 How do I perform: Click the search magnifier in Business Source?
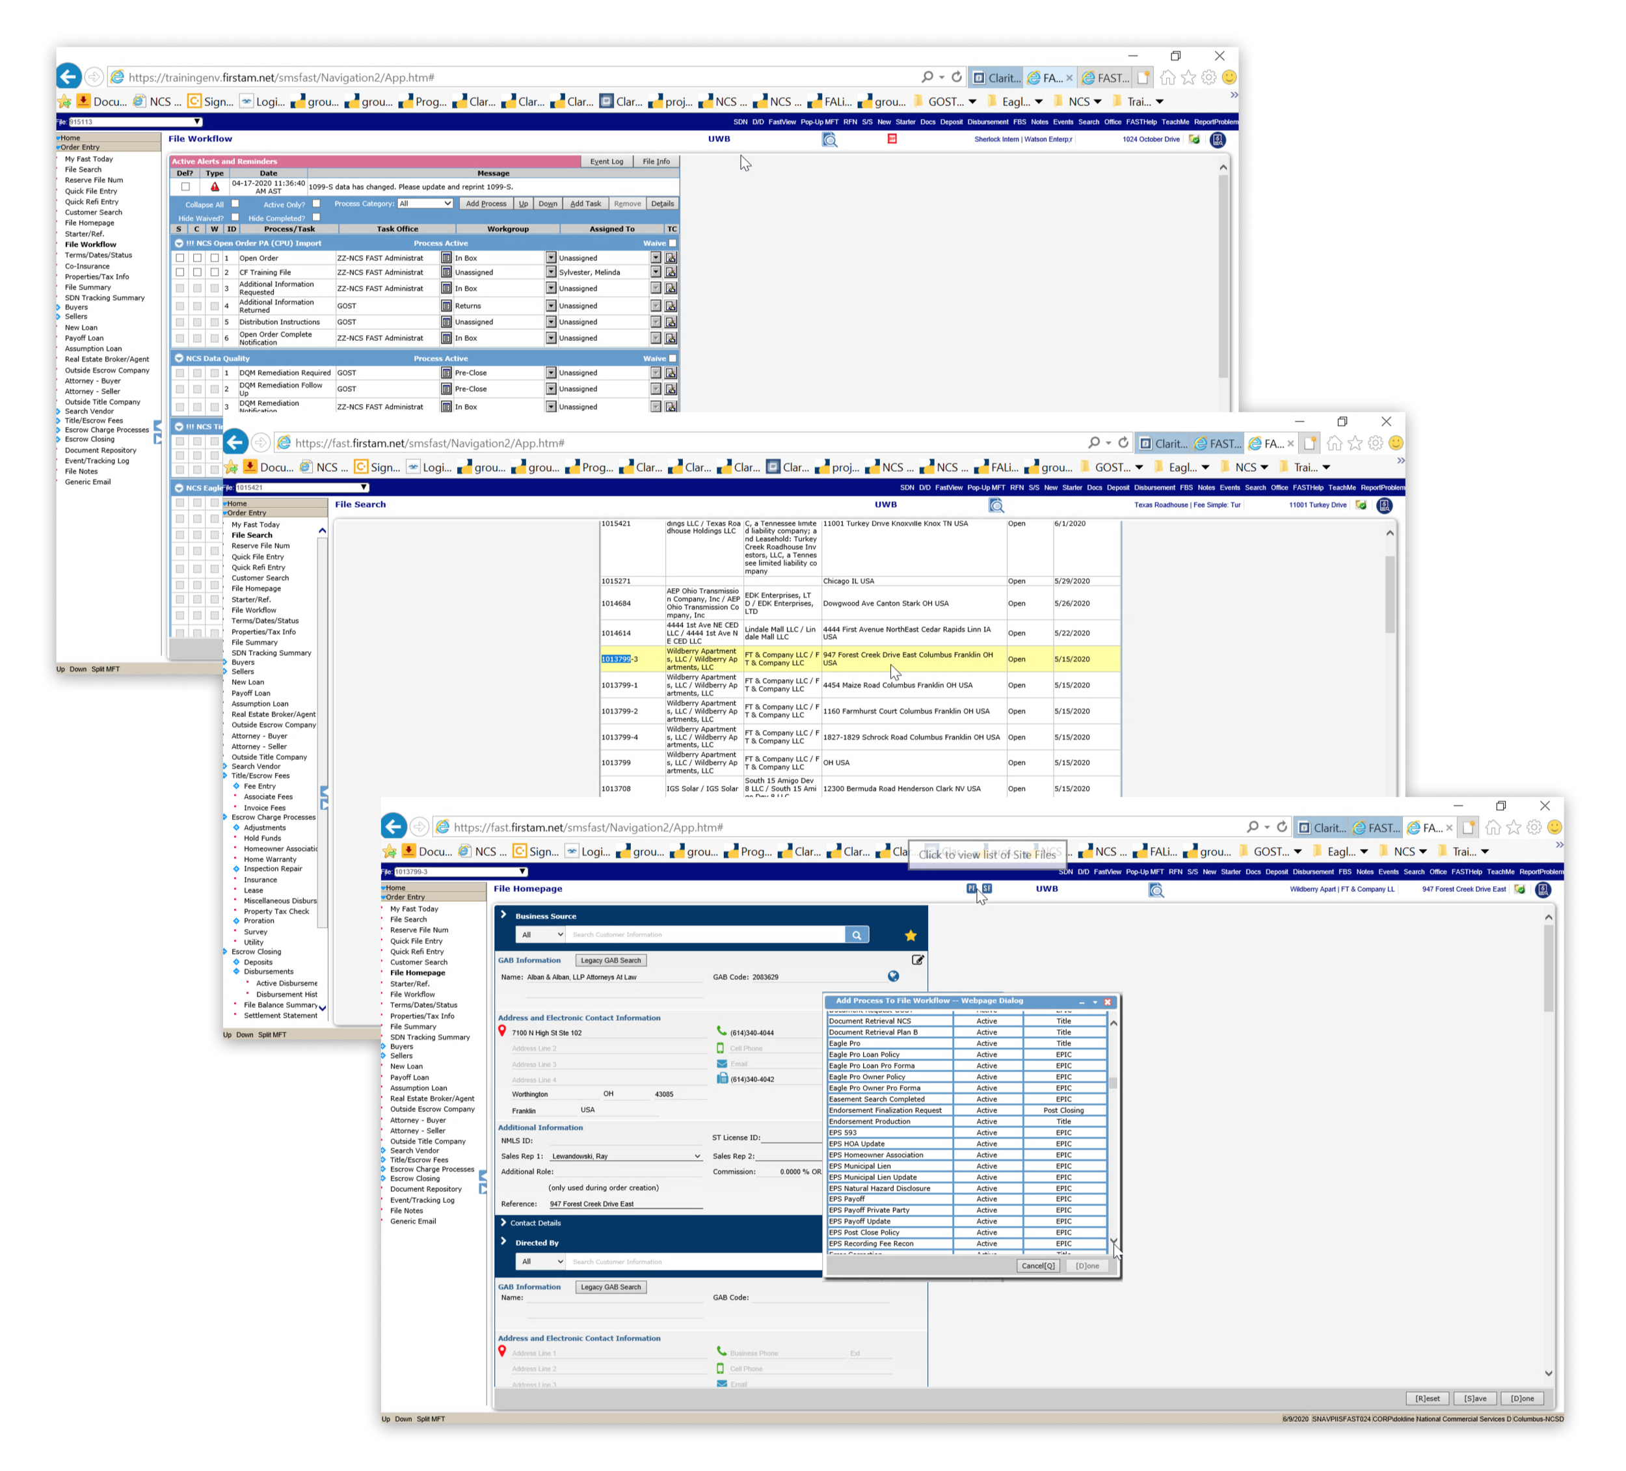point(856,934)
